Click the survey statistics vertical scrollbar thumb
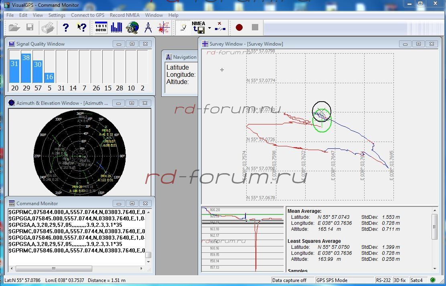The width and height of the screenshot is (446, 286). point(434,226)
